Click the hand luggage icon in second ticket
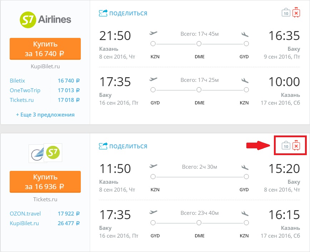This screenshot has height=252, width=310. coord(286,145)
